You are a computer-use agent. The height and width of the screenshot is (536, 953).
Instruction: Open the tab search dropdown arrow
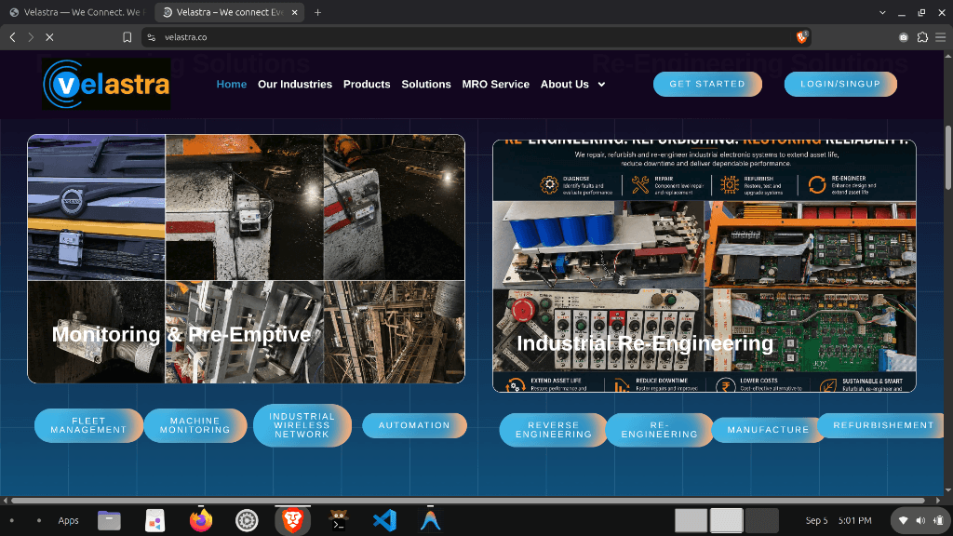point(882,12)
